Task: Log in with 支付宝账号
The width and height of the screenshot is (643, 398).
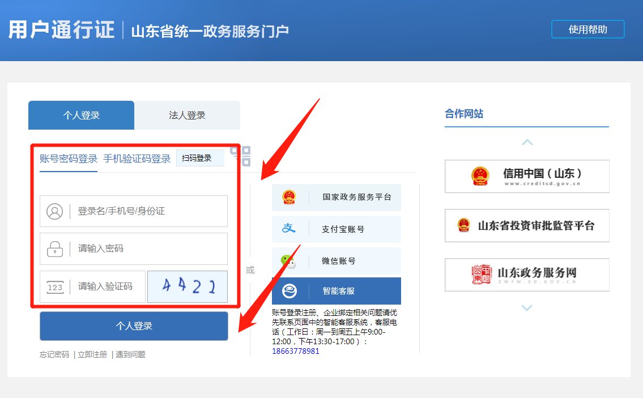Action: (x=337, y=229)
